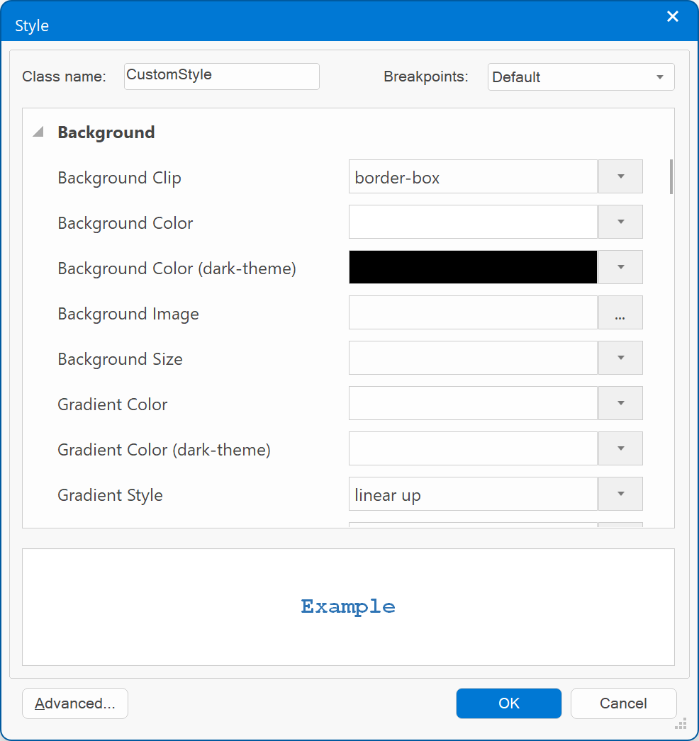
Task: Open the Gradient Color dropdown arrow
Action: [620, 404]
